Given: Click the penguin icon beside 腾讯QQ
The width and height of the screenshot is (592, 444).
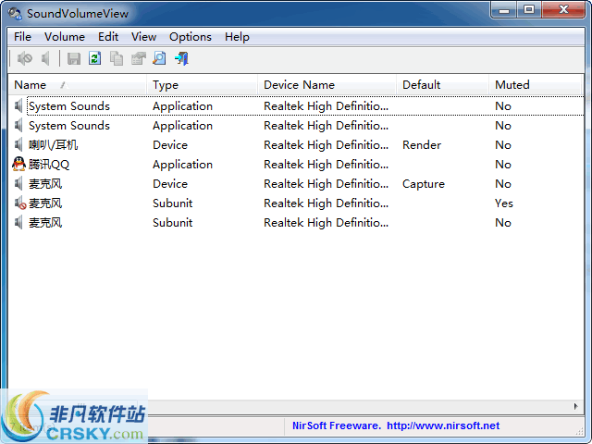Looking at the screenshot, I should 18,165.
